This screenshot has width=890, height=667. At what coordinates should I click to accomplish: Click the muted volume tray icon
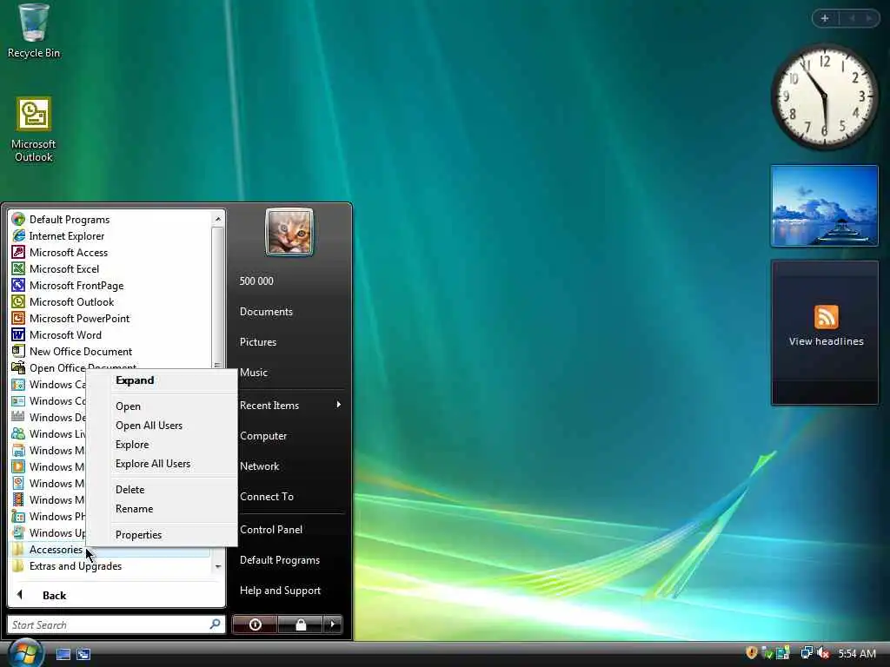[823, 653]
